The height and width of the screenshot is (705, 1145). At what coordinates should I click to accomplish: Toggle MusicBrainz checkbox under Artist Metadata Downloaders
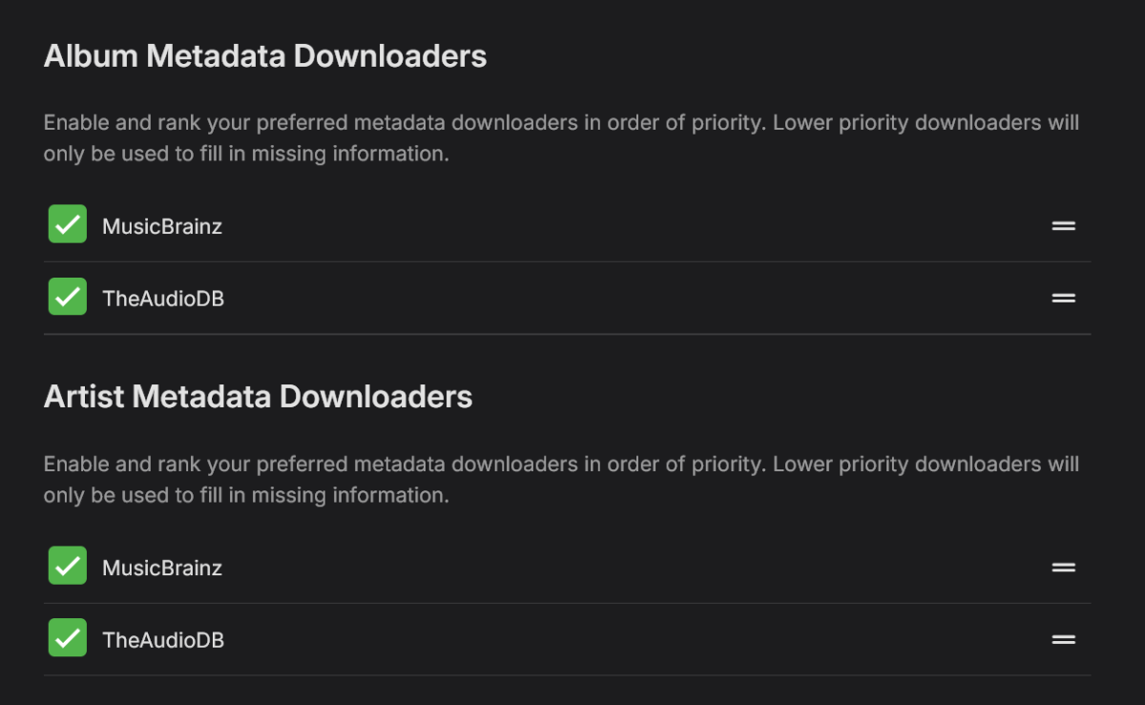(68, 567)
